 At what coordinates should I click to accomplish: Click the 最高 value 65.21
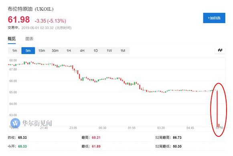96,138
